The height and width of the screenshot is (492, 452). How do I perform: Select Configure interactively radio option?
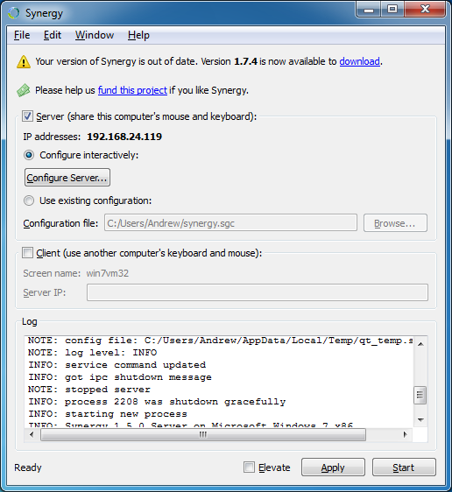click(x=29, y=155)
